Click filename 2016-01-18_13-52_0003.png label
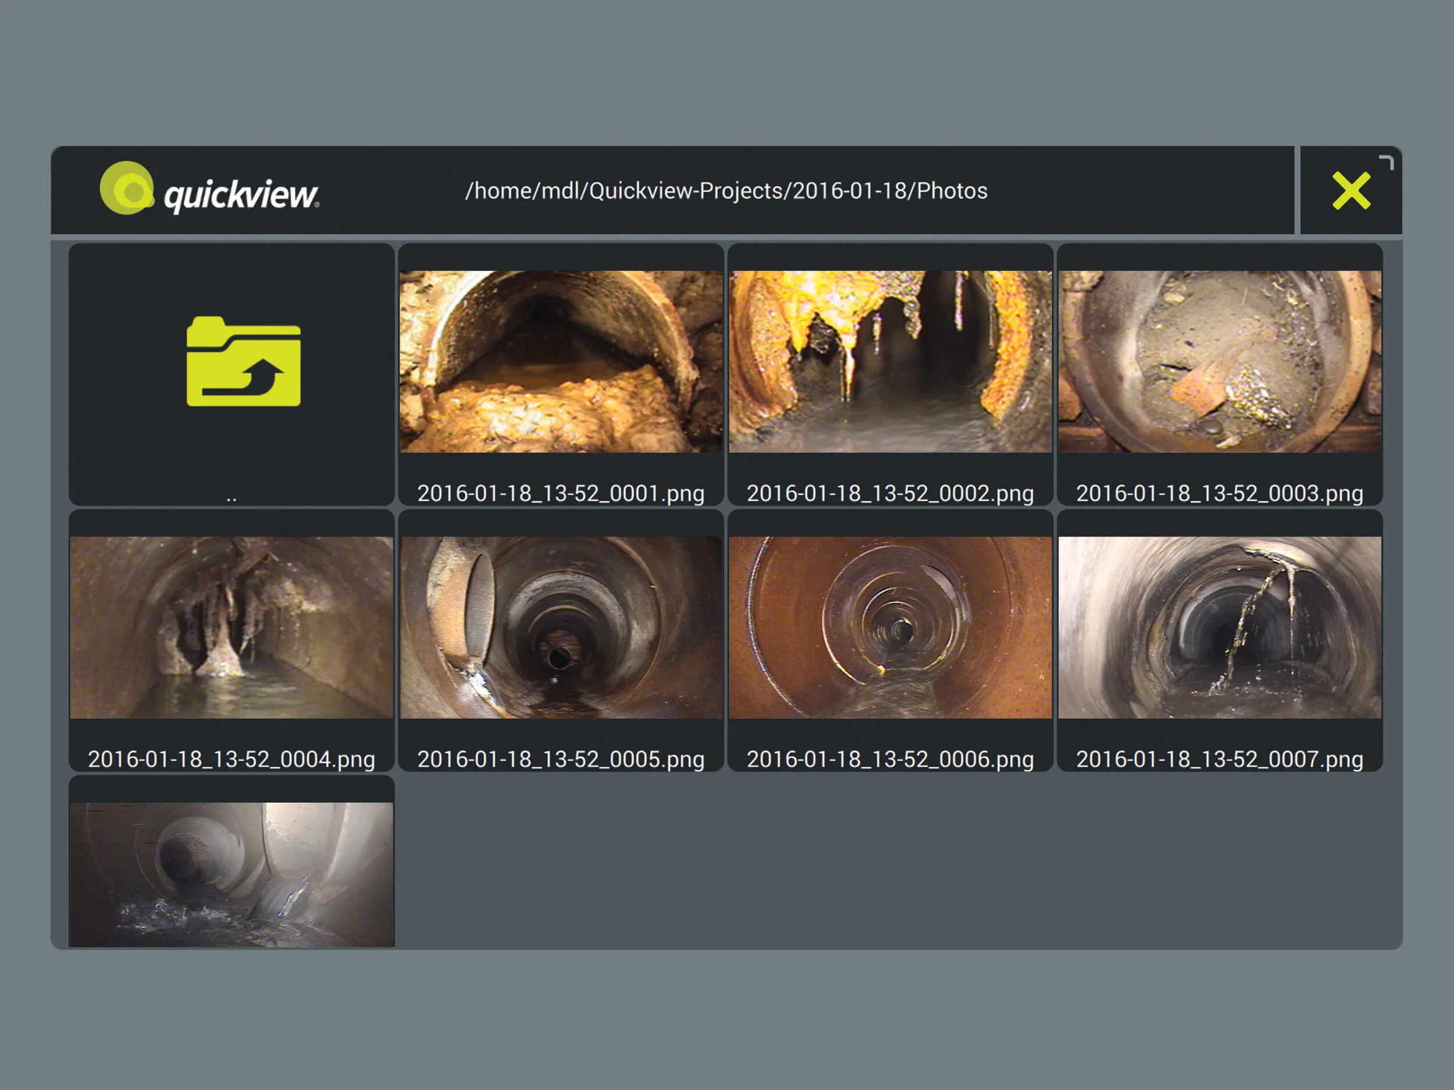 1220,493
